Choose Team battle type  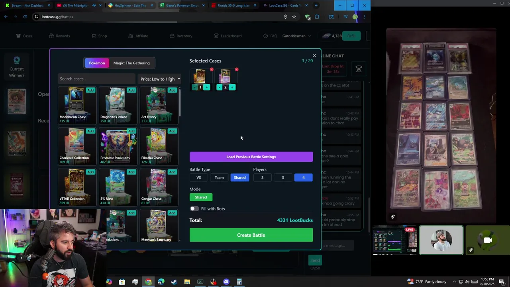(x=219, y=178)
